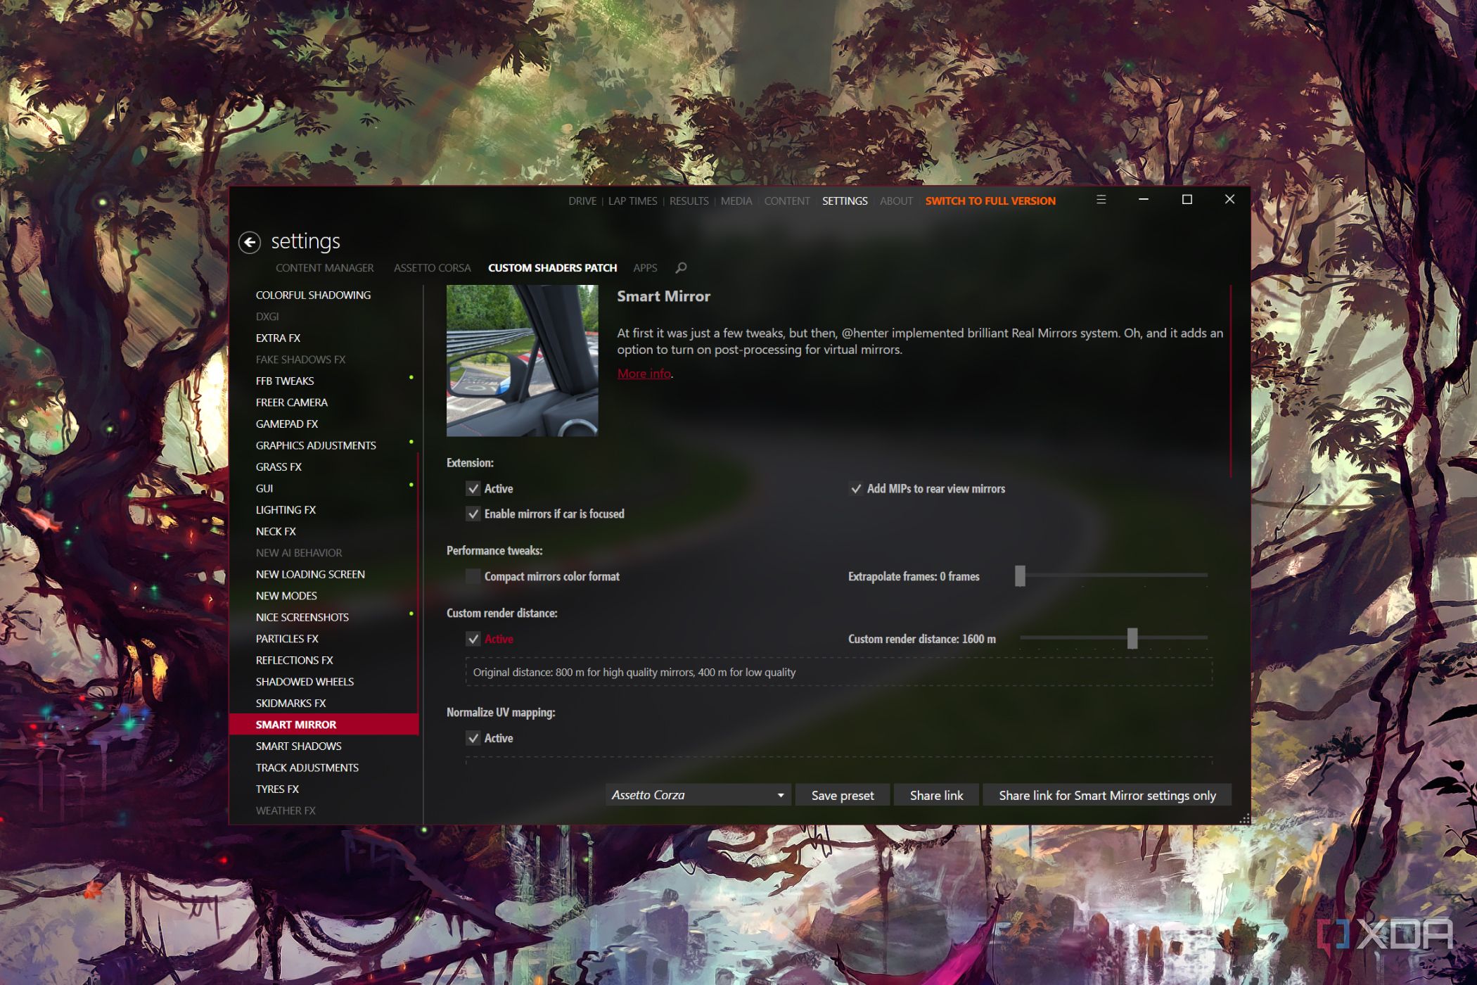Toggle Add MIPs to rear view mirrors
The image size is (1477, 985).
[856, 488]
